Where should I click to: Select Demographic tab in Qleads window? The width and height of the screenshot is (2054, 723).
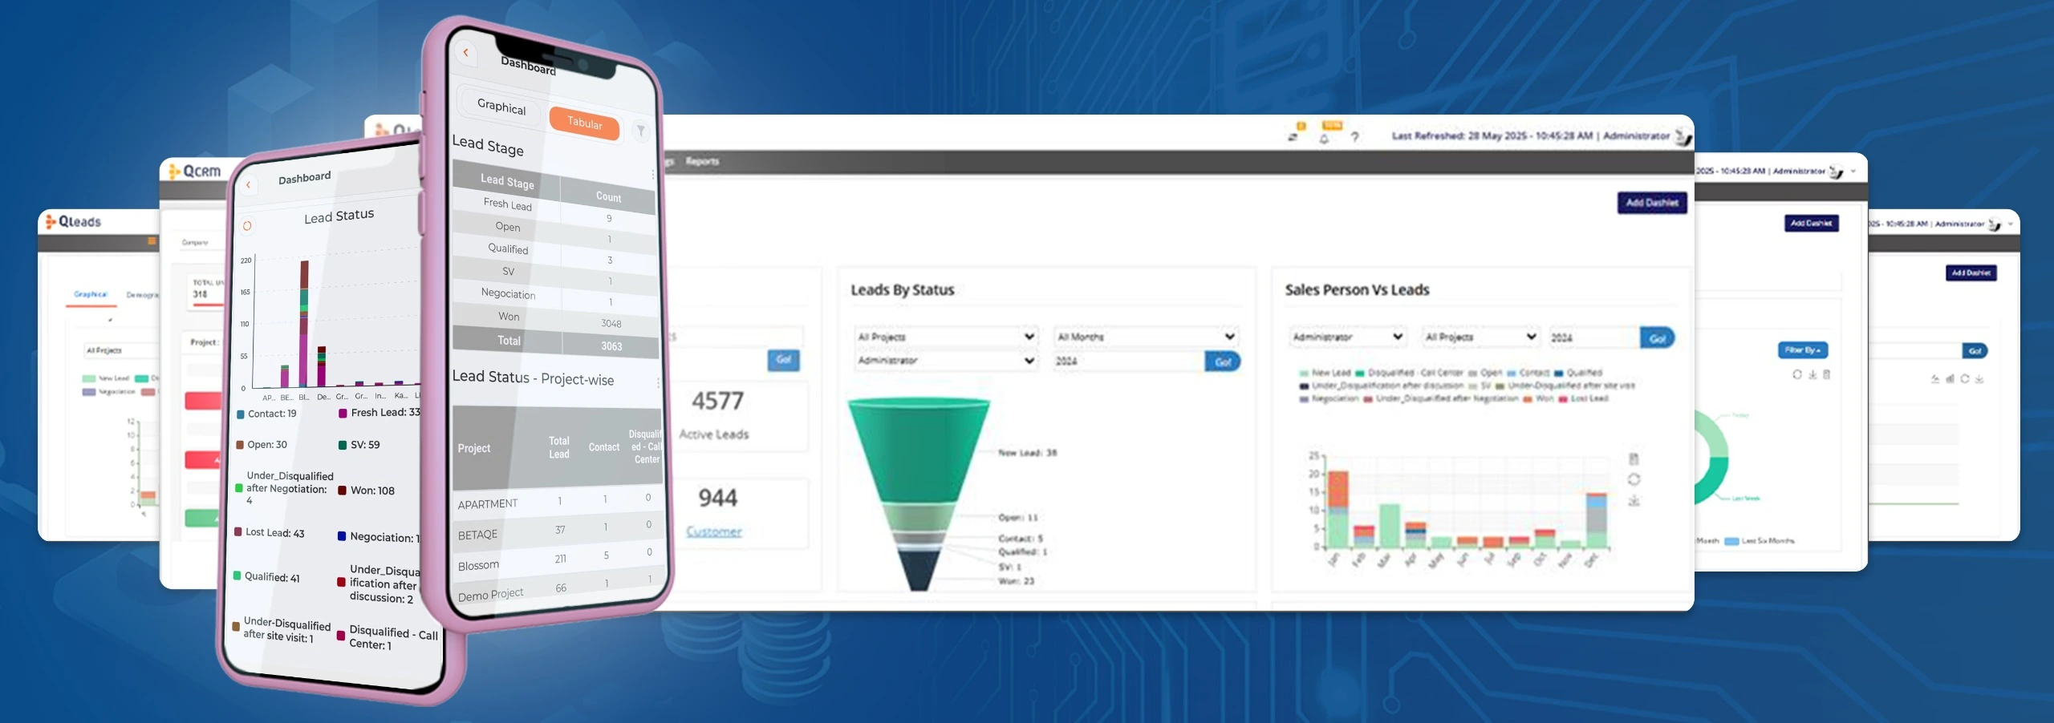click(142, 295)
